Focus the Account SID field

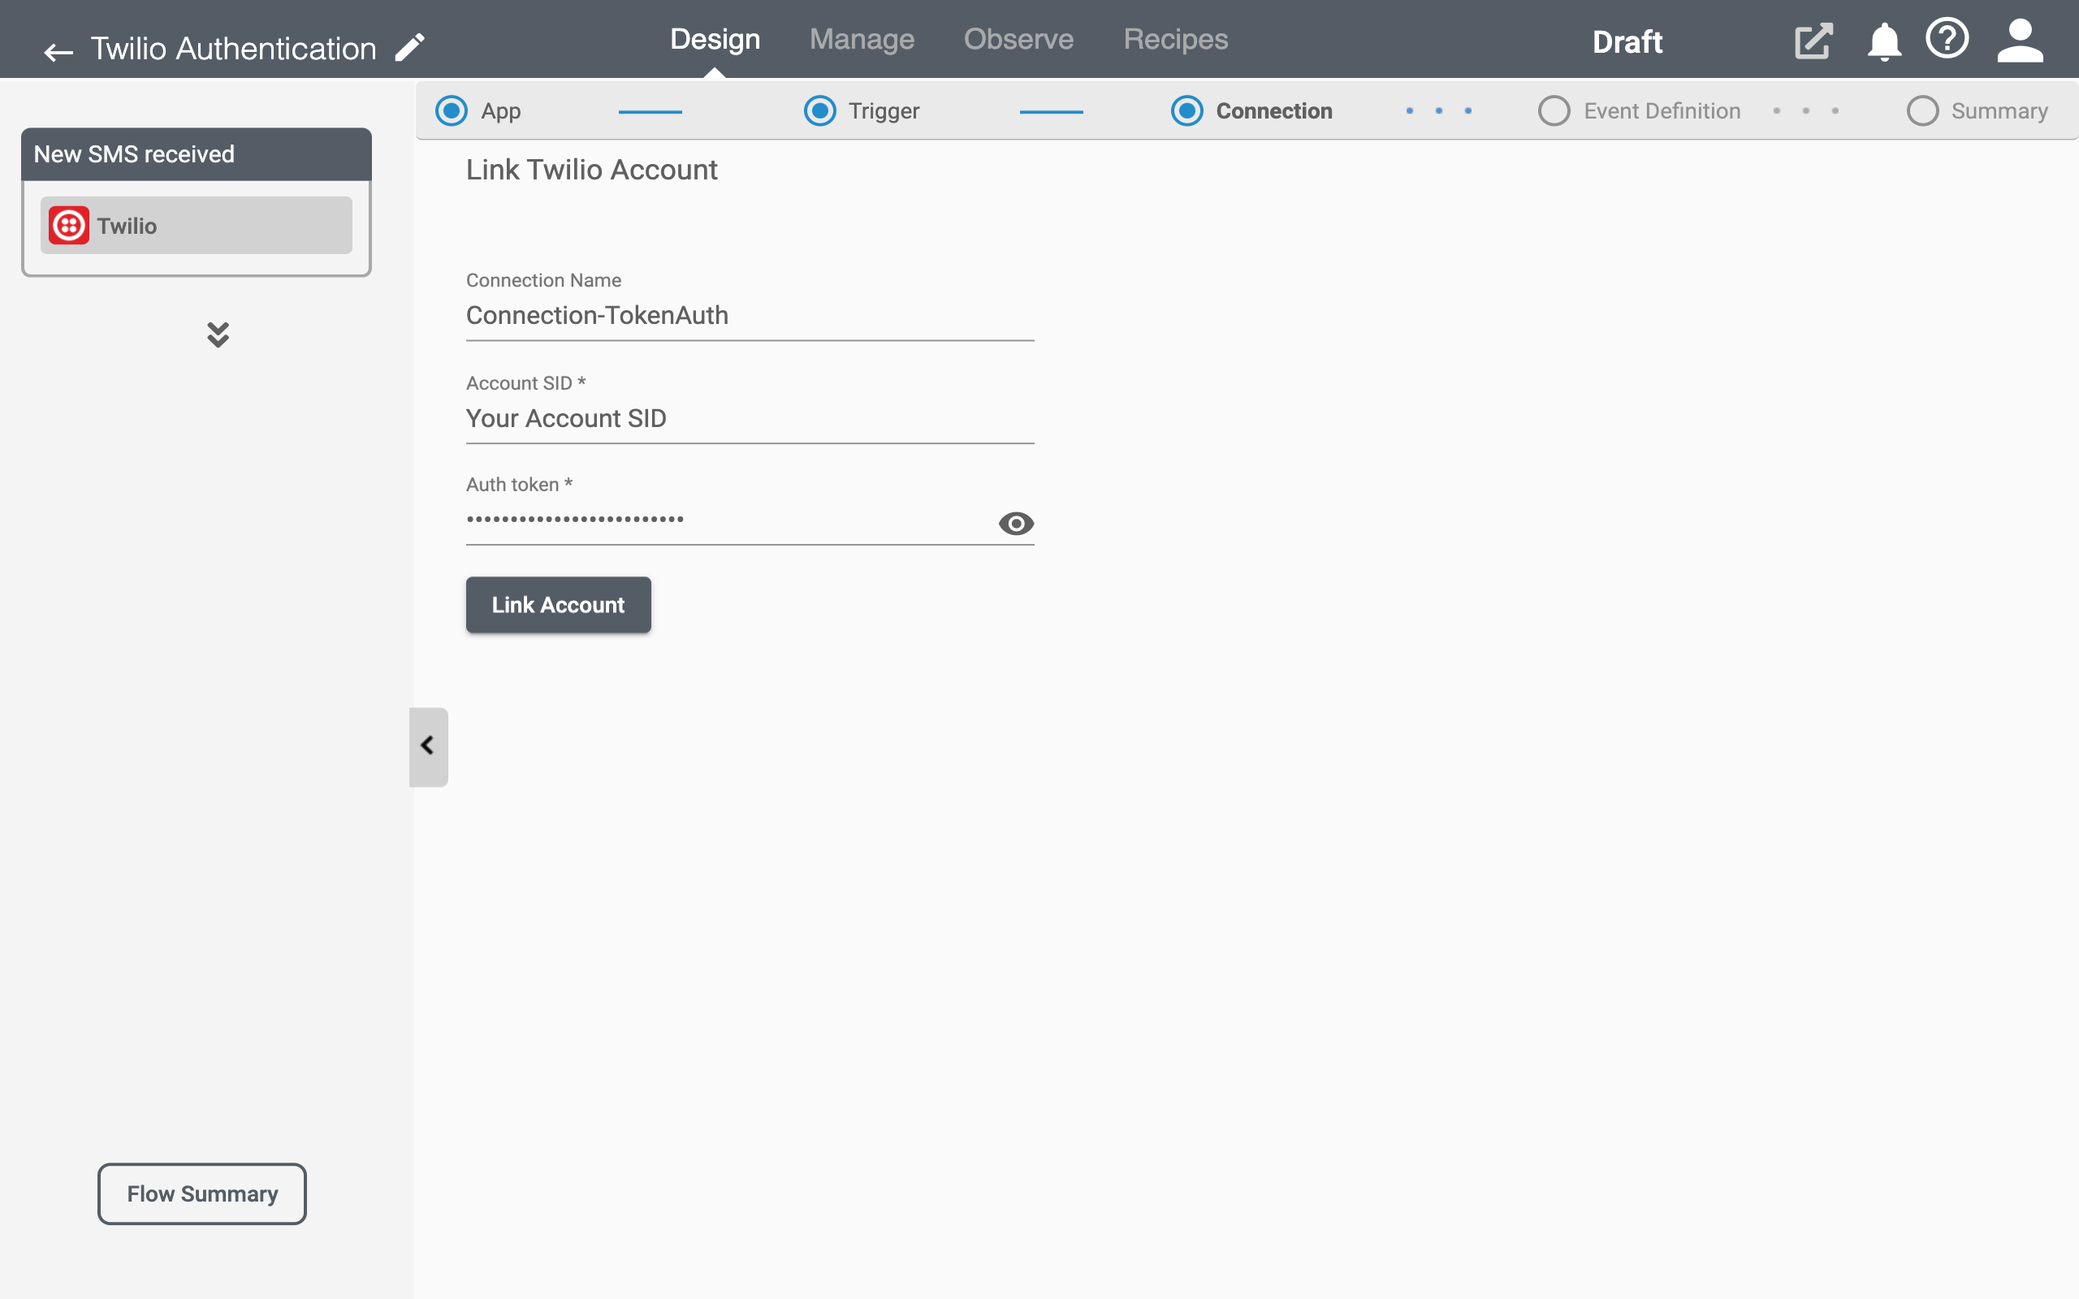(750, 419)
